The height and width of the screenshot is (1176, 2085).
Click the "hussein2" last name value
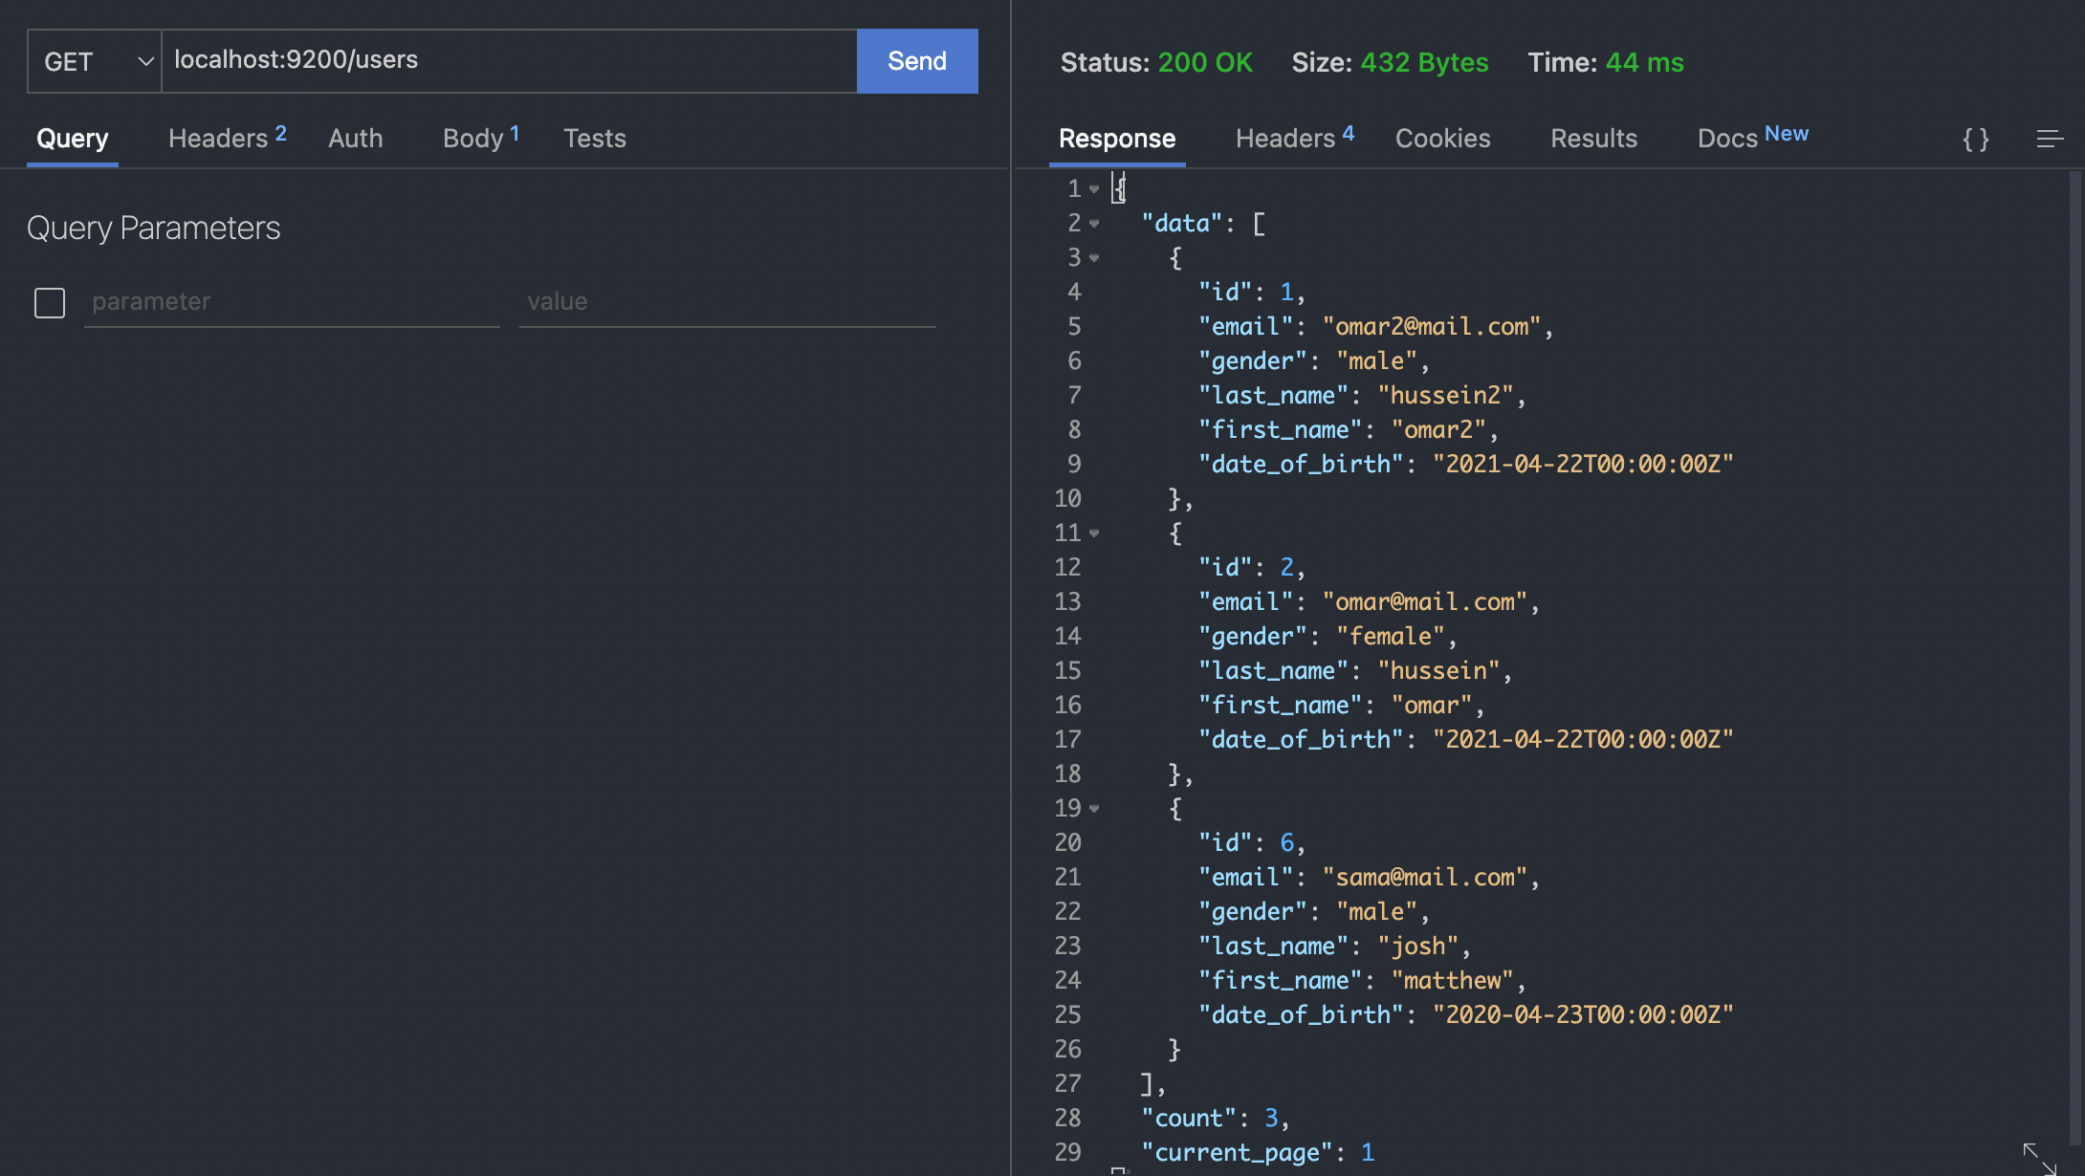tap(1445, 396)
